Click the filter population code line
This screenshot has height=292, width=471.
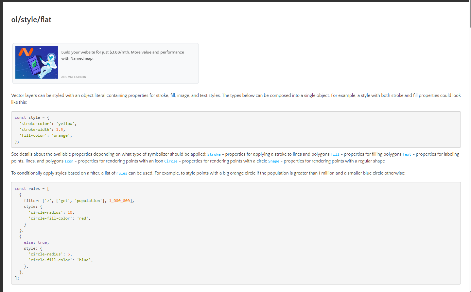point(79,201)
